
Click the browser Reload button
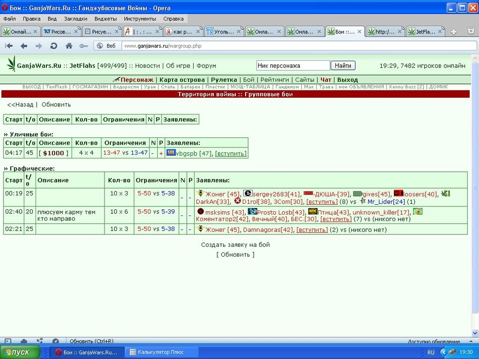(x=54, y=46)
